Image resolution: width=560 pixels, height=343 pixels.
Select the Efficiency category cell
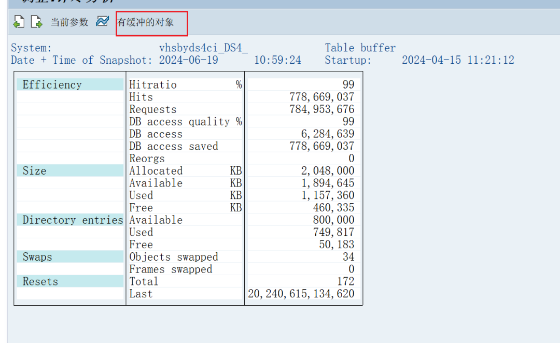pyautogui.click(x=70, y=84)
